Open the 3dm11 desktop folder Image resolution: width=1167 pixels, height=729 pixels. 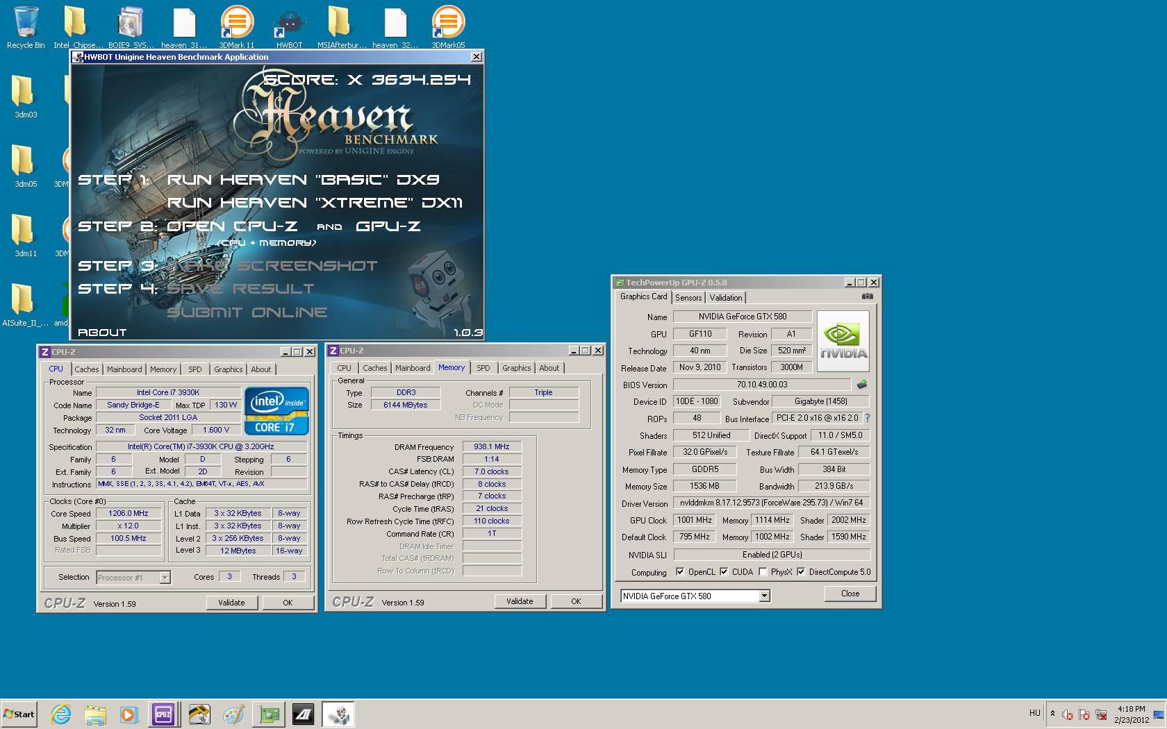(26, 235)
